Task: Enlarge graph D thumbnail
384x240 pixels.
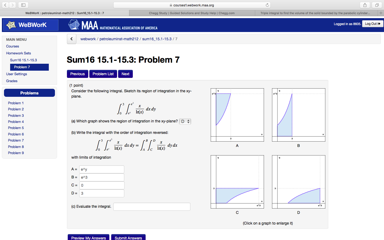Action: (299, 182)
